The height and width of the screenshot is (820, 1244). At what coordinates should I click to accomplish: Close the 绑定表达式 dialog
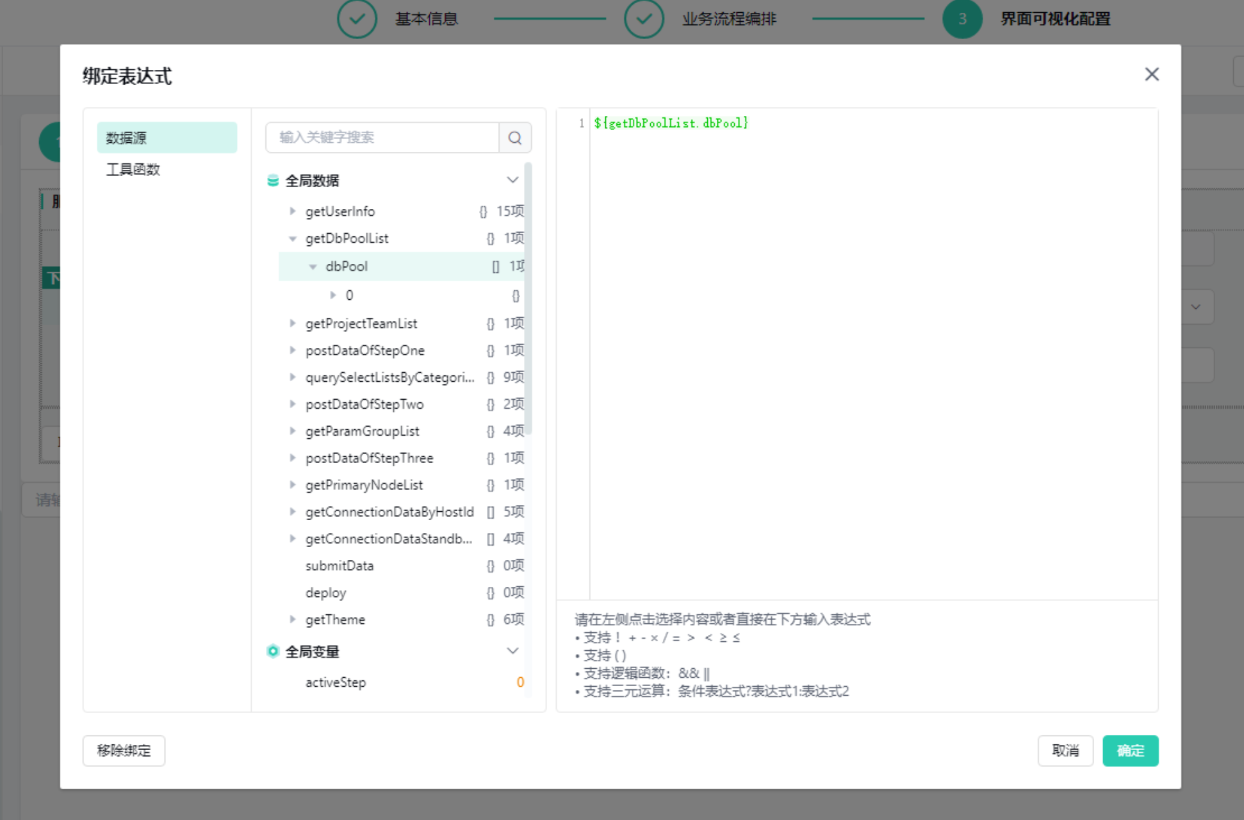coord(1151,75)
